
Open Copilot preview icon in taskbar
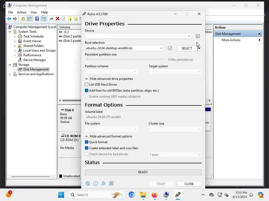point(261,195)
